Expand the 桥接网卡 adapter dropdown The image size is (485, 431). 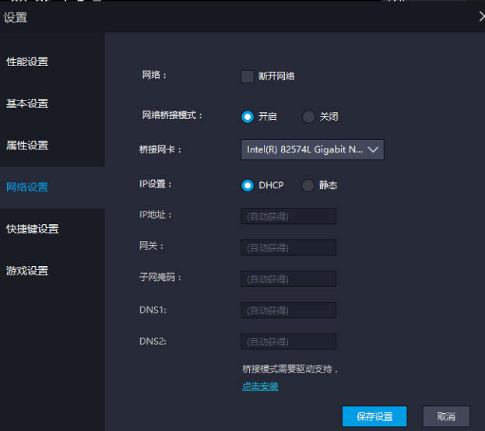[312, 149]
